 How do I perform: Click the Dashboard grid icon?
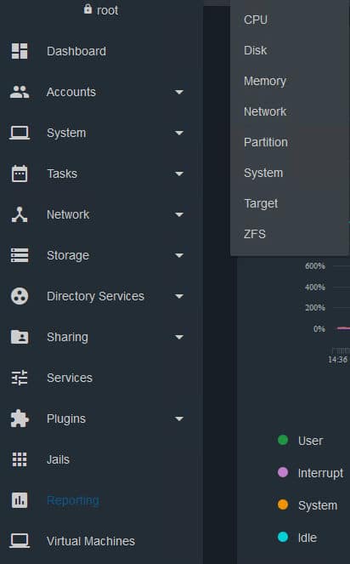click(x=20, y=51)
